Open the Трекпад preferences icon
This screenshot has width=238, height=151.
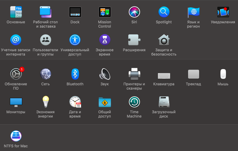(194, 74)
